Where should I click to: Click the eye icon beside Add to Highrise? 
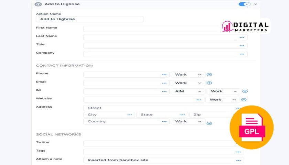pyautogui.click(x=38, y=4)
